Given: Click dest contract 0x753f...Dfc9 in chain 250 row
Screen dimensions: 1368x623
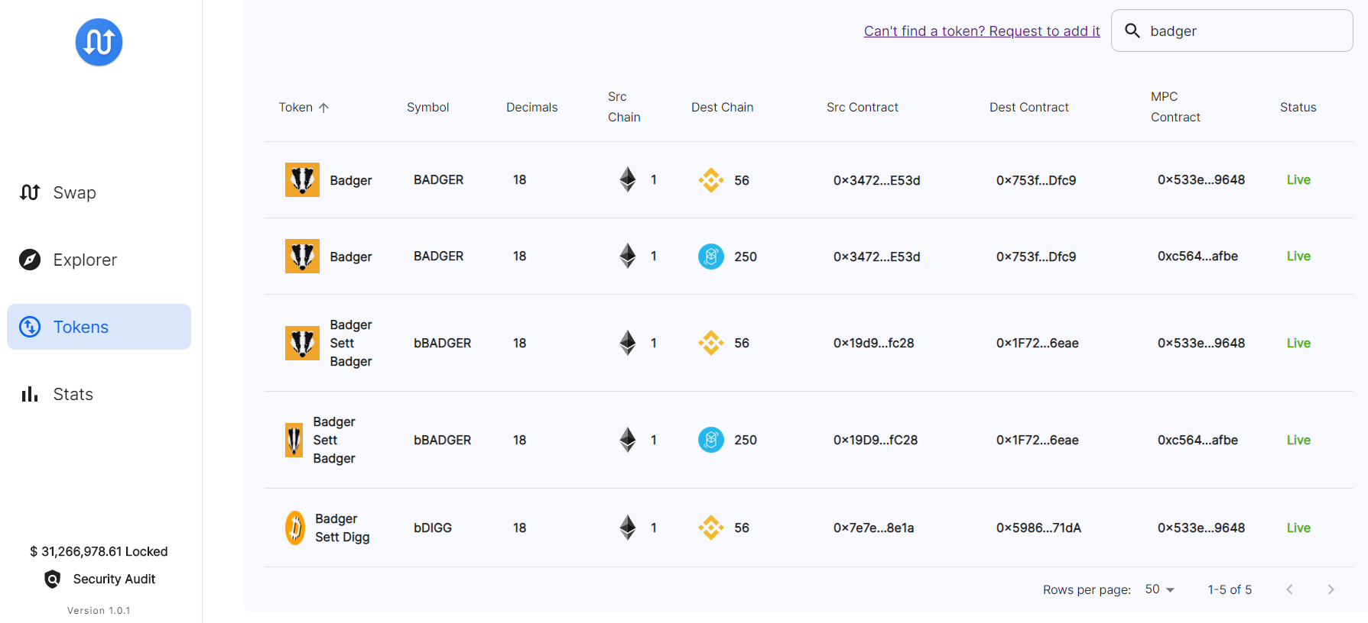Looking at the screenshot, I should [1036, 257].
